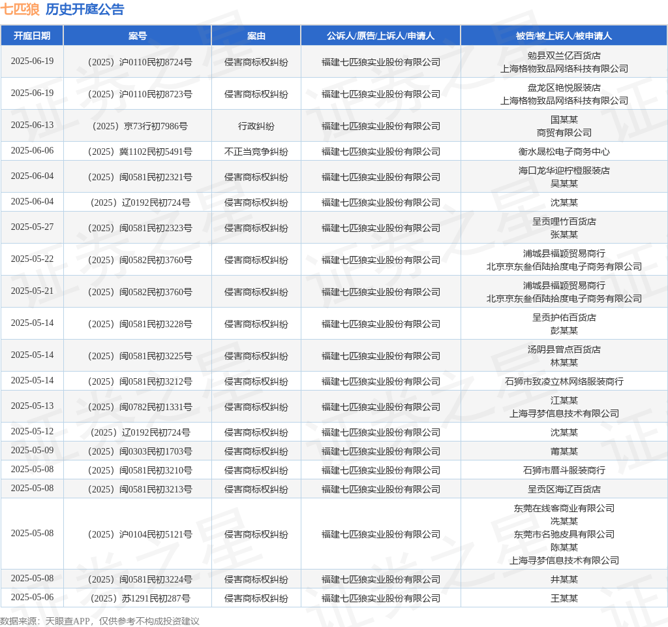The height and width of the screenshot is (627, 668).
Task: Click defendant 江某某
Action: [564, 400]
